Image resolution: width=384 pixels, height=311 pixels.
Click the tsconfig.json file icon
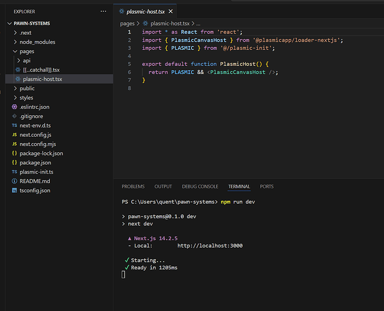[14, 190]
